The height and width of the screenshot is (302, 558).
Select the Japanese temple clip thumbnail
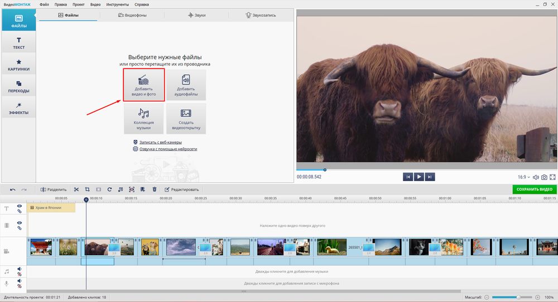click(41, 247)
